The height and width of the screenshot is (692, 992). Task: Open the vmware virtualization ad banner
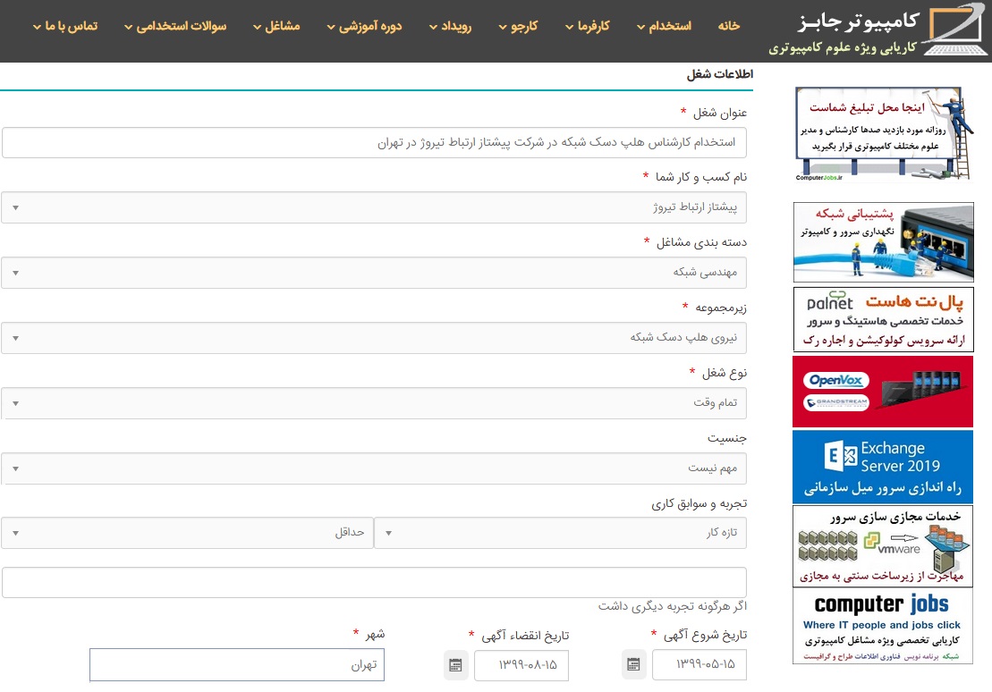tap(883, 546)
